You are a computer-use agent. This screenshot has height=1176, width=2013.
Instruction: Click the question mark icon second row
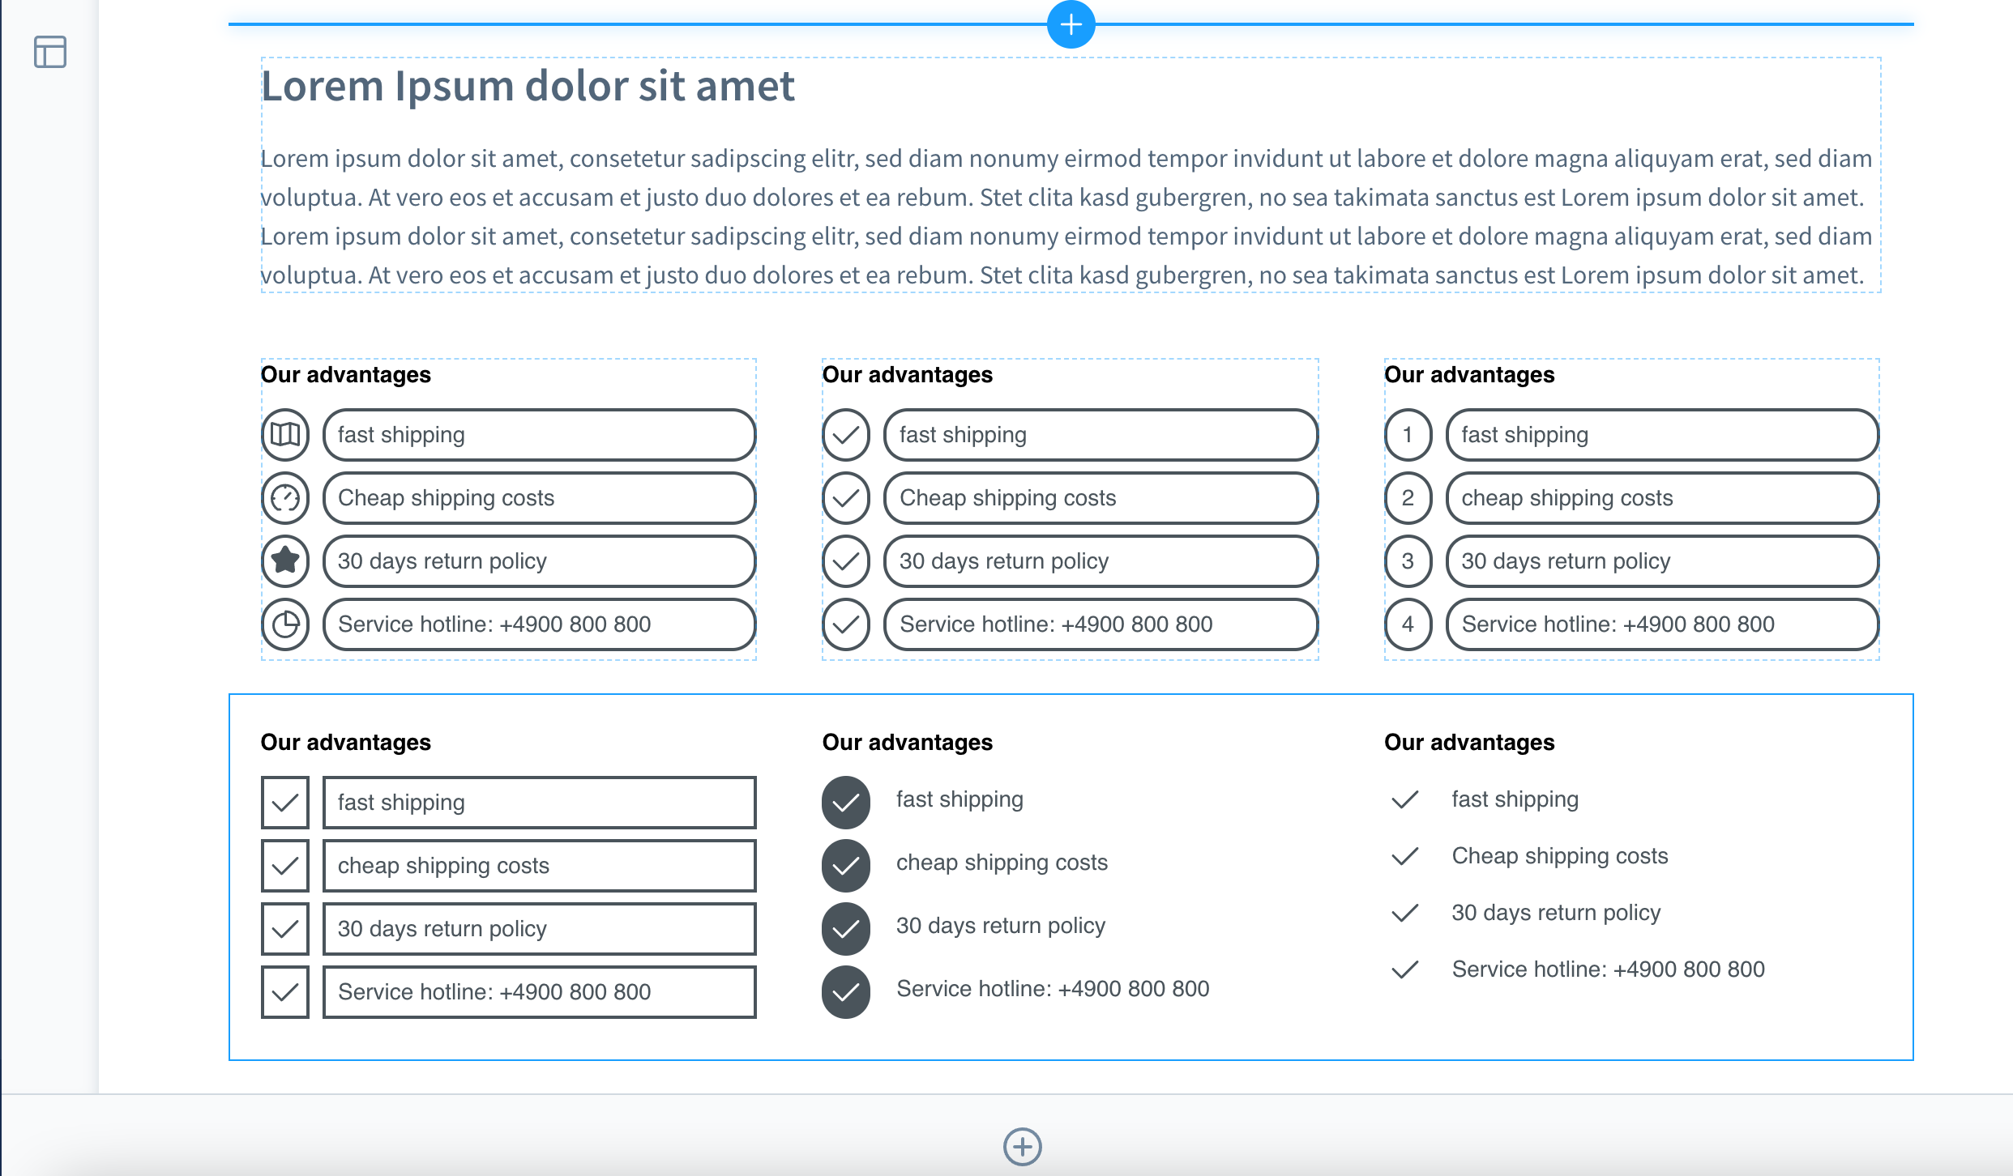(x=286, y=497)
